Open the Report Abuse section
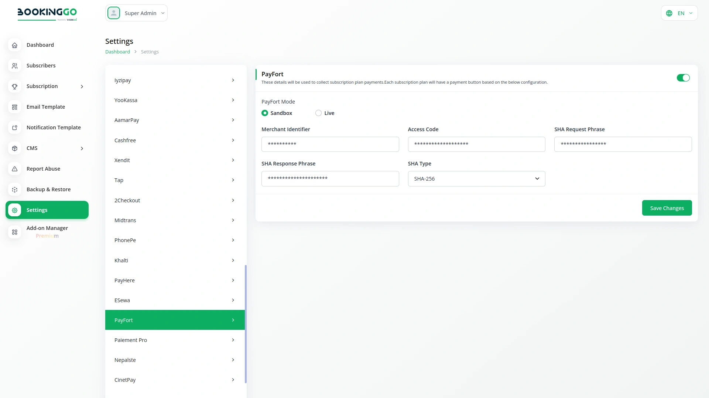Viewport: 709px width, 398px height. click(x=43, y=168)
